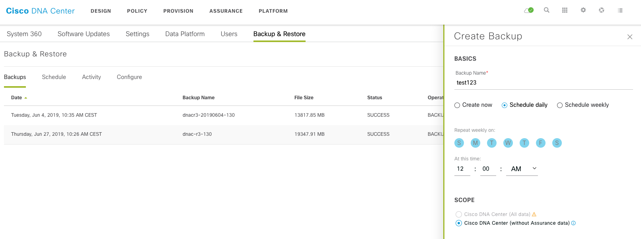Screen dimensions: 641x239
Task: Click the Backup Name input field
Action: [544, 83]
